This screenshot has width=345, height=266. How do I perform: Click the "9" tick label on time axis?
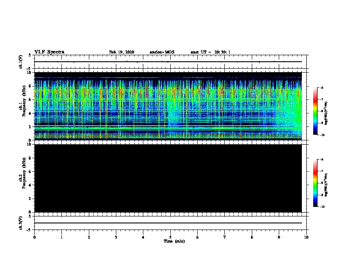pyautogui.click(x=279, y=237)
